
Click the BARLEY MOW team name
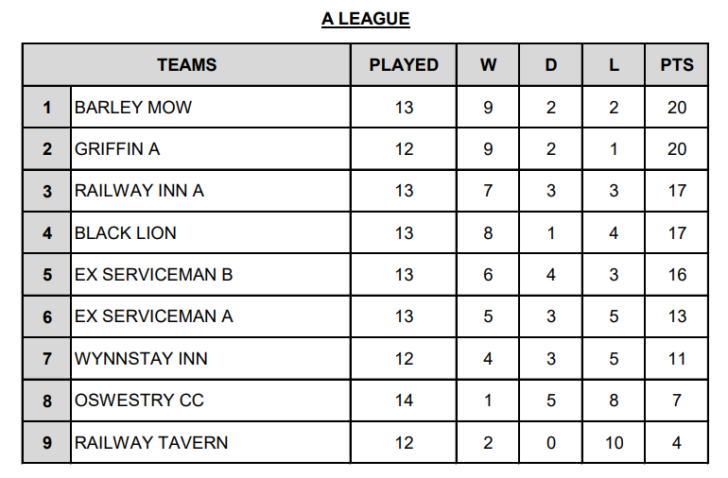[x=133, y=108]
